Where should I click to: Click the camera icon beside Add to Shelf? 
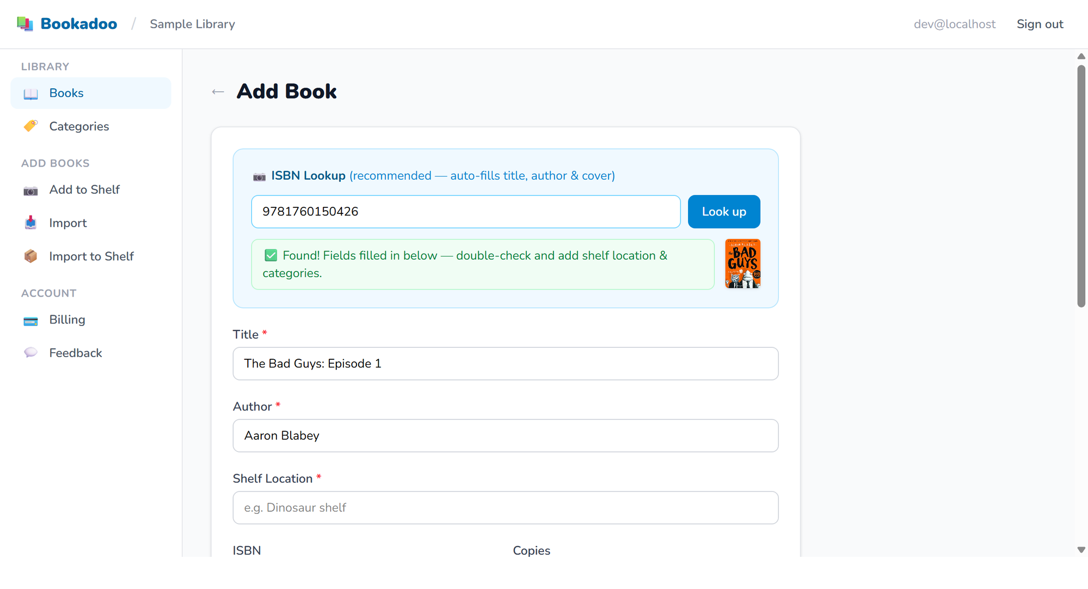pos(30,190)
